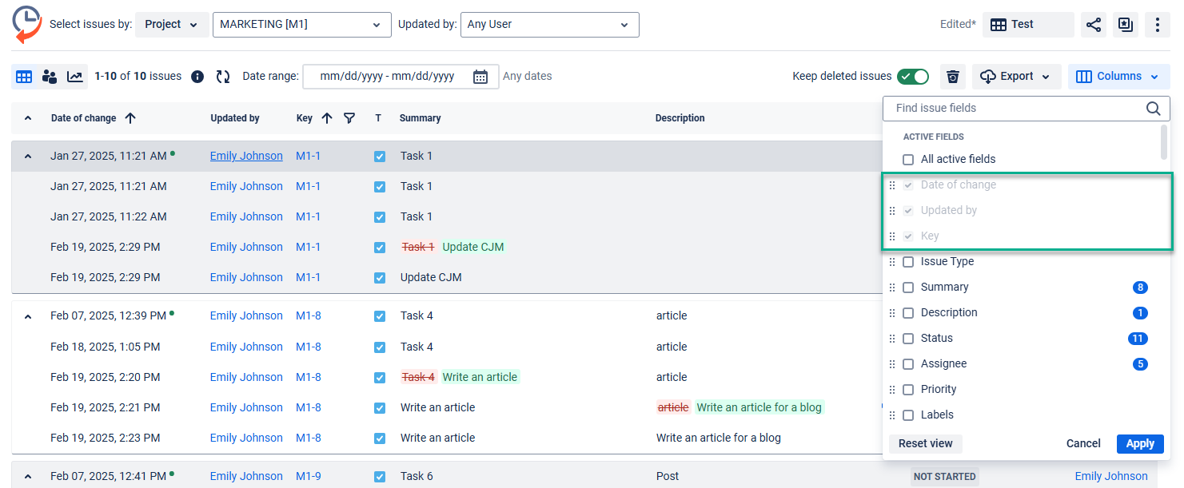Viewport: 1184px width, 488px height.
Task: Collapse the Task 4 issue group
Action: (28, 317)
